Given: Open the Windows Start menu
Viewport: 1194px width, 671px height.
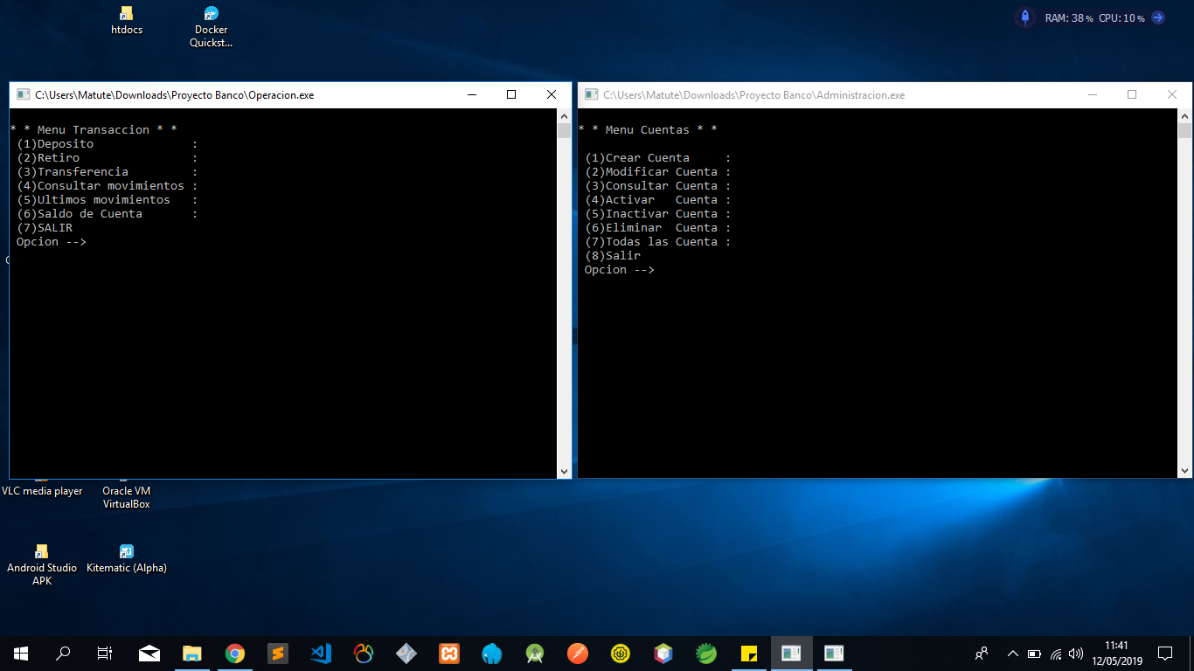Looking at the screenshot, I should (x=20, y=654).
